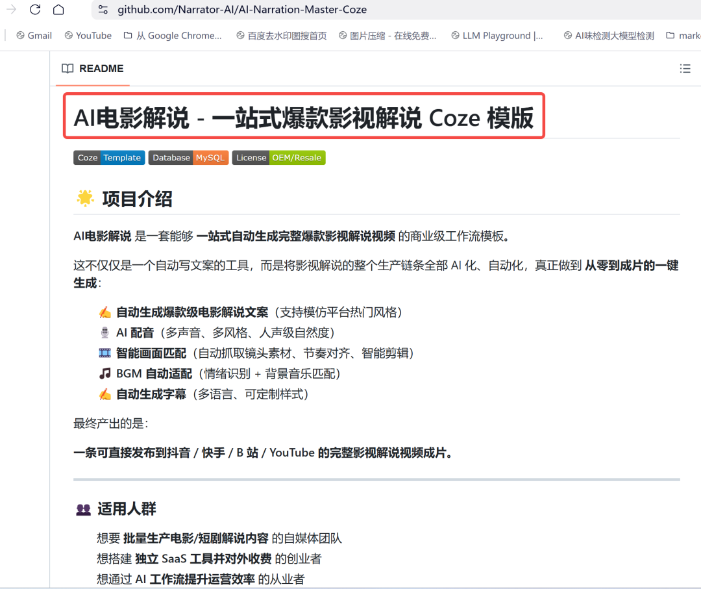Click the github.com URL in address bar
701x589 pixels.
[x=242, y=10]
